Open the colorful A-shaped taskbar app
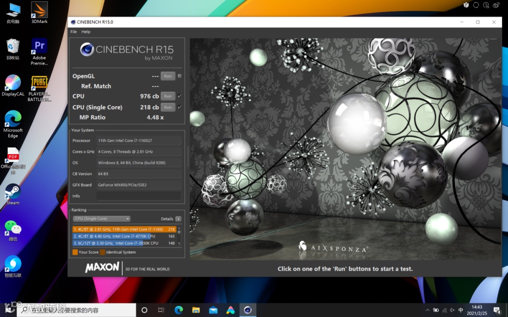The image size is (508, 317). coord(230,310)
